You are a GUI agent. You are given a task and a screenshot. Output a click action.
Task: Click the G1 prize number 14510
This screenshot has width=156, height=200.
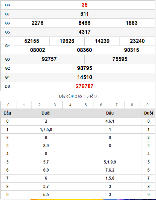84,77
